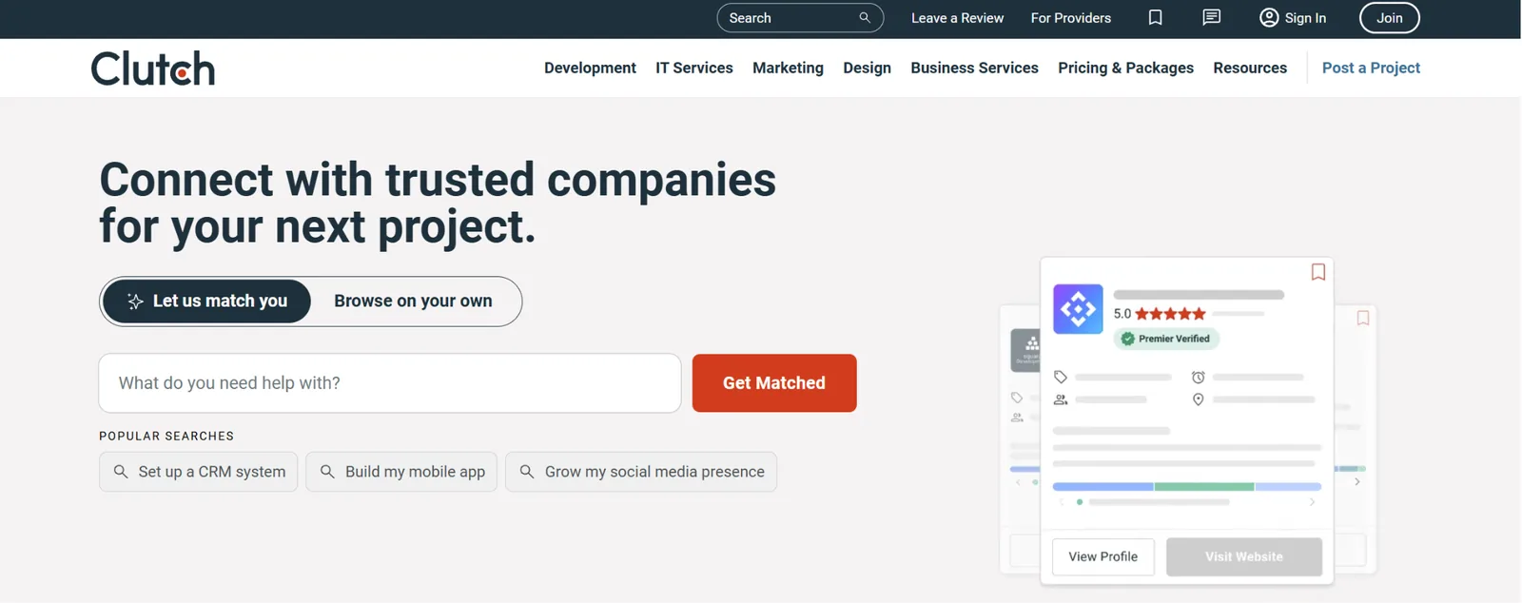This screenshot has width=1522, height=603.
Task: Open the Development menu
Action: point(590,68)
